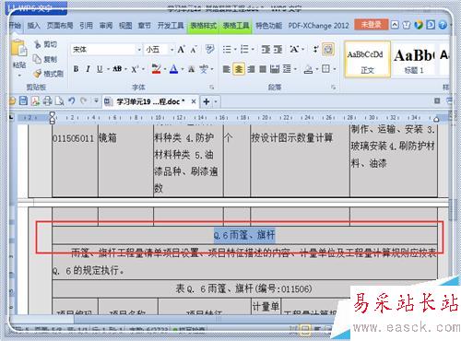
Task: Open help question mark icon
Action: tap(443, 25)
